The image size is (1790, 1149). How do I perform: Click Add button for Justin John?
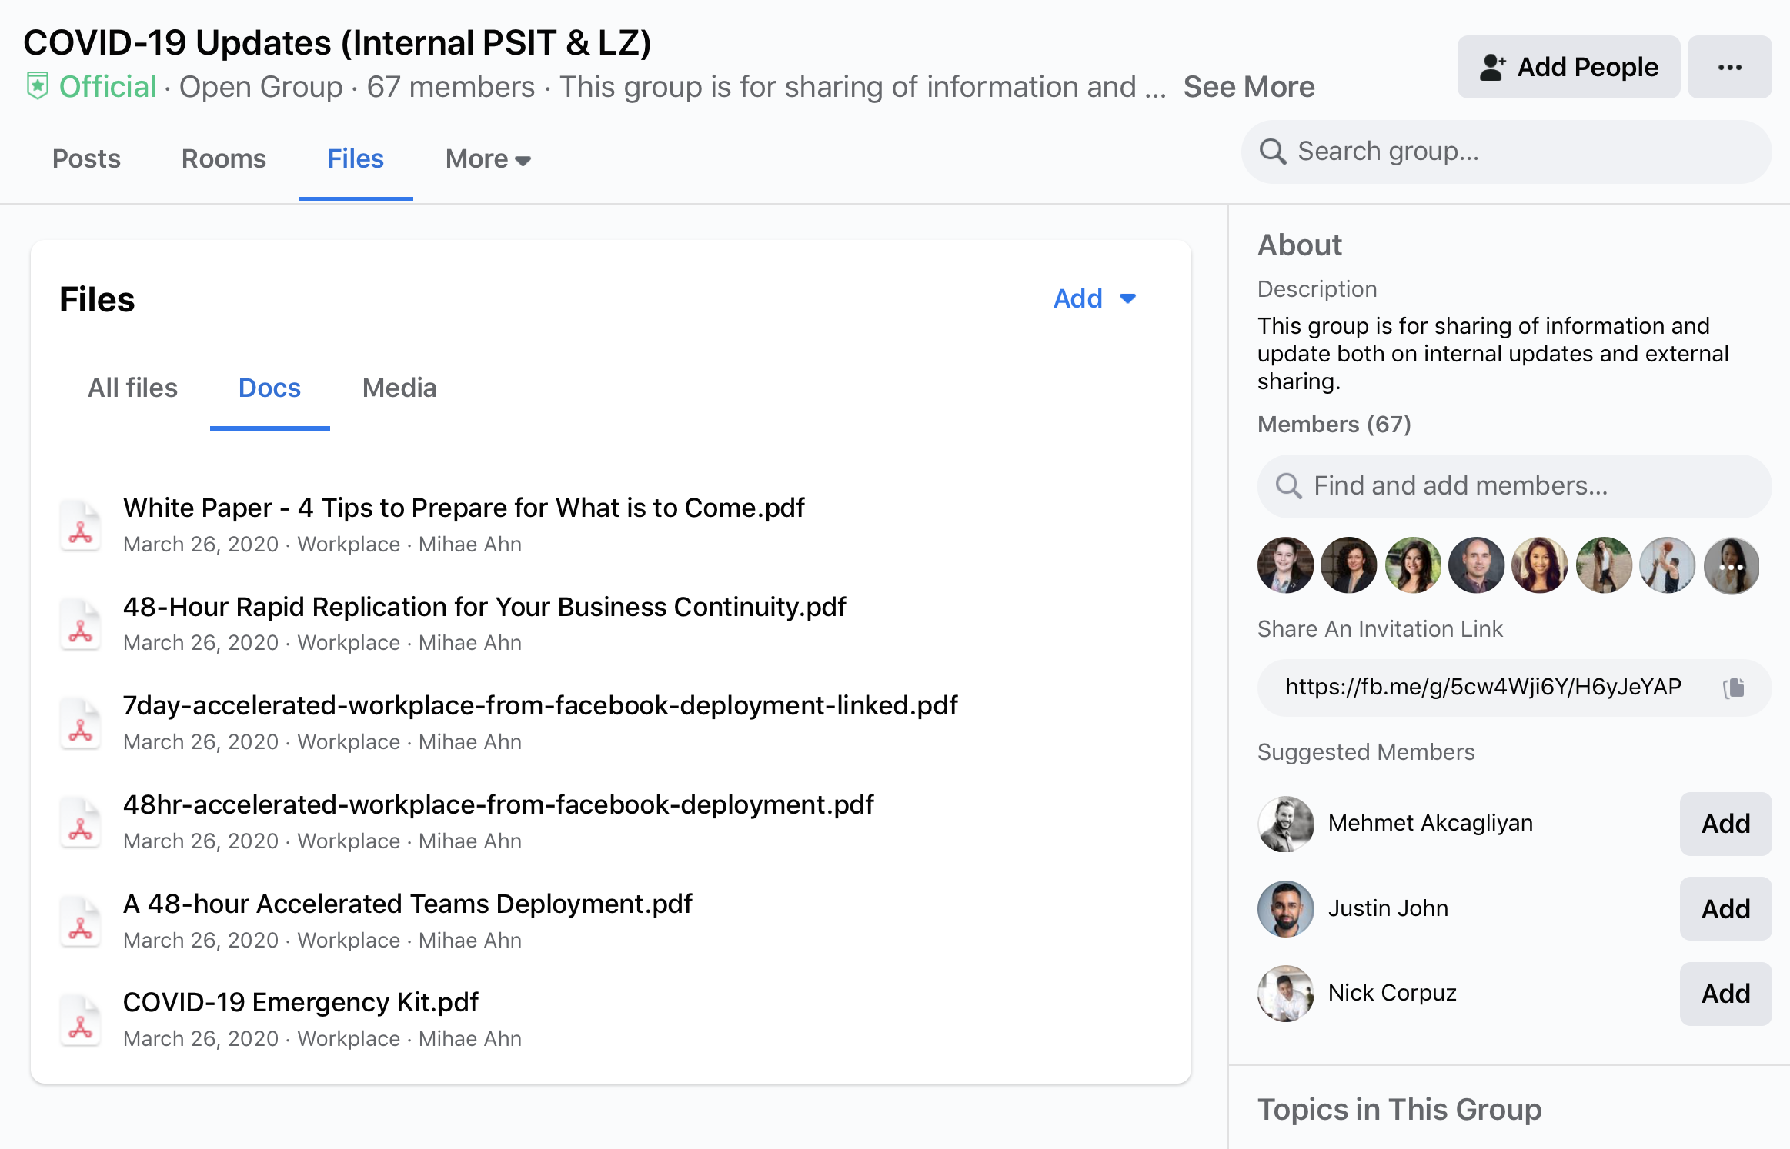pyautogui.click(x=1724, y=908)
